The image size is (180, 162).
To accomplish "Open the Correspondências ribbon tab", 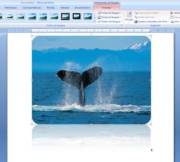I will tap(32, 8).
